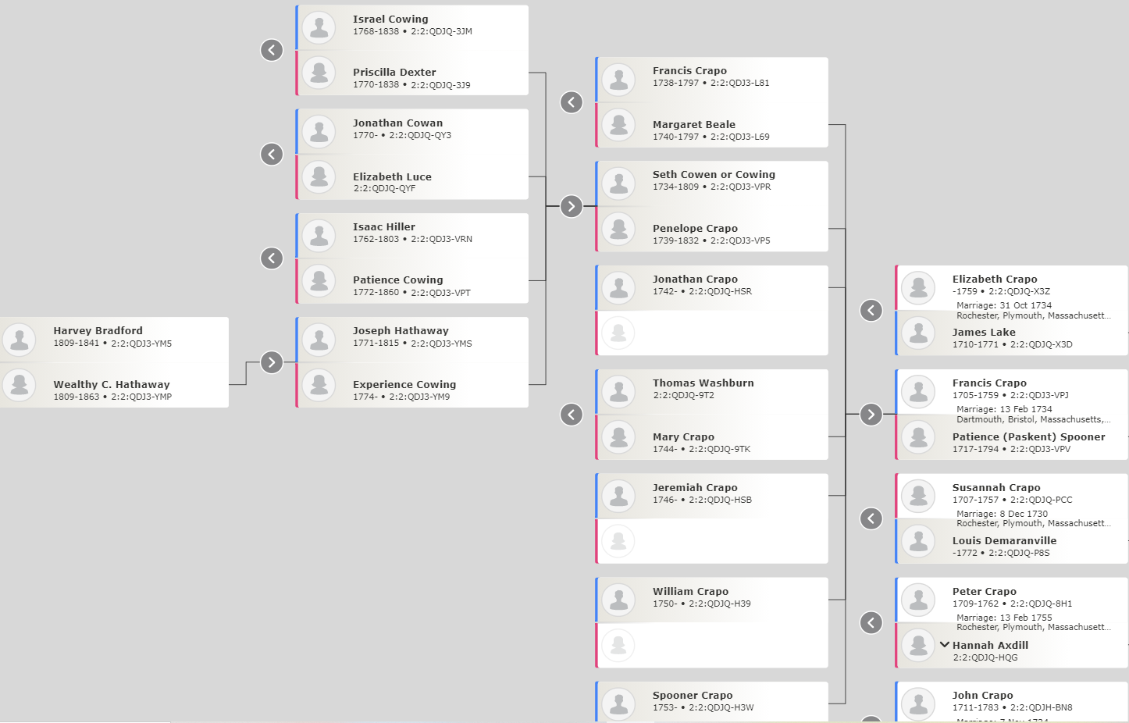The image size is (1129, 723).
Task: Collapse the Joseph Hathaway family branch arrow
Action: coord(272,362)
